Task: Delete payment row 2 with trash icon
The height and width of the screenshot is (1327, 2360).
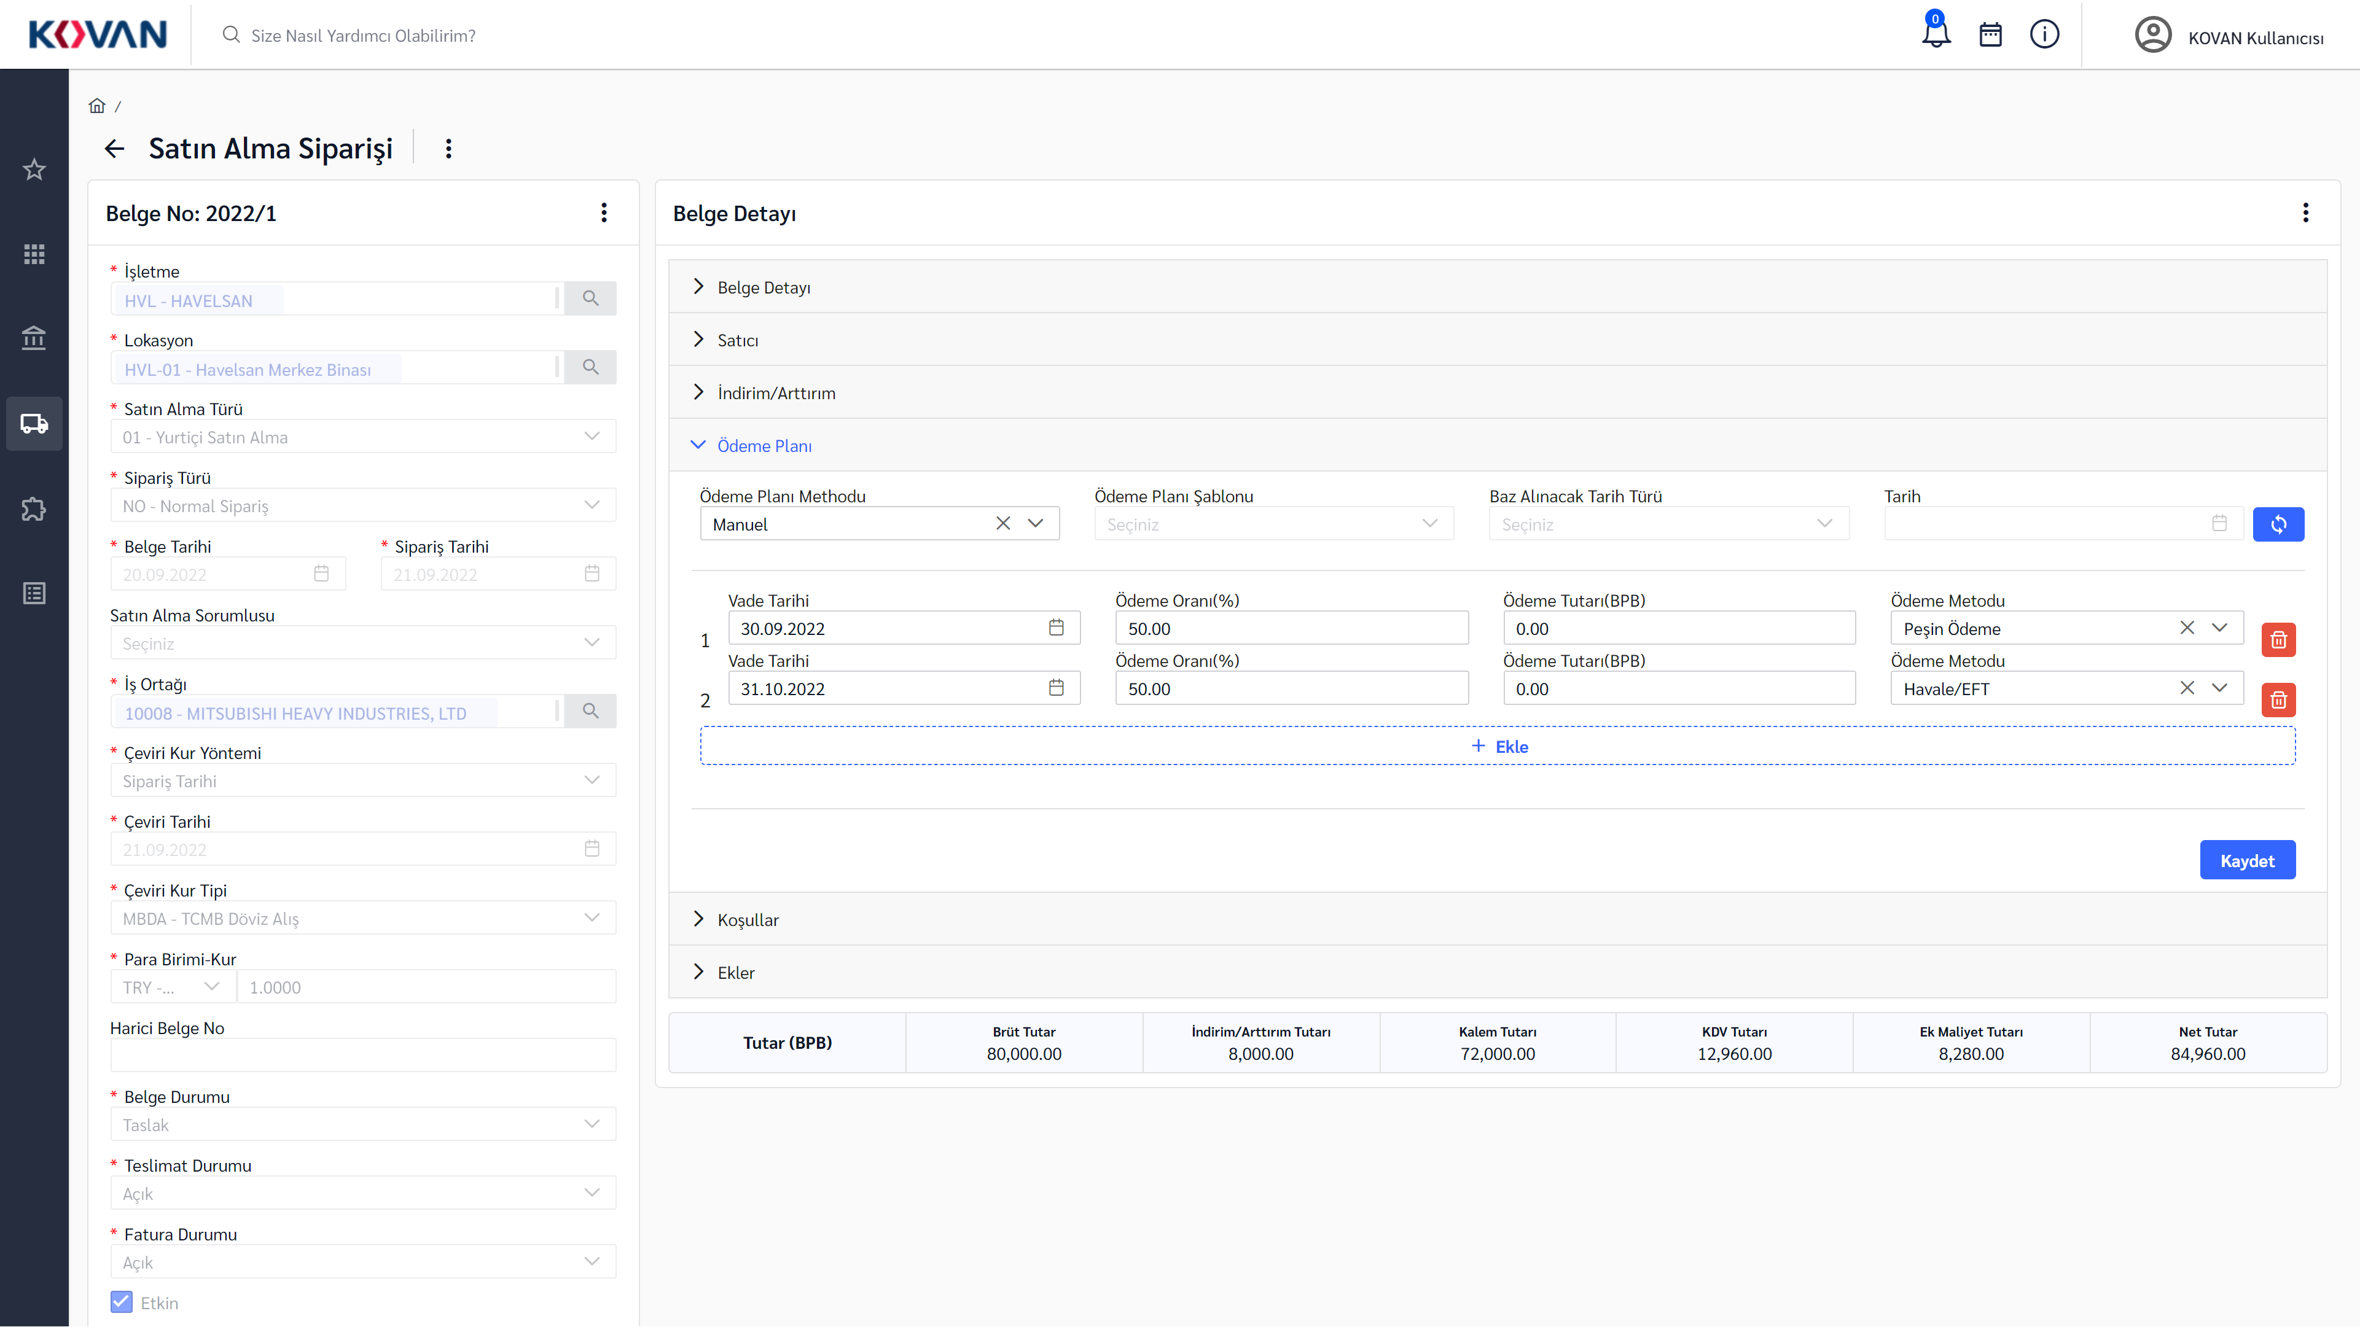Action: (2278, 699)
